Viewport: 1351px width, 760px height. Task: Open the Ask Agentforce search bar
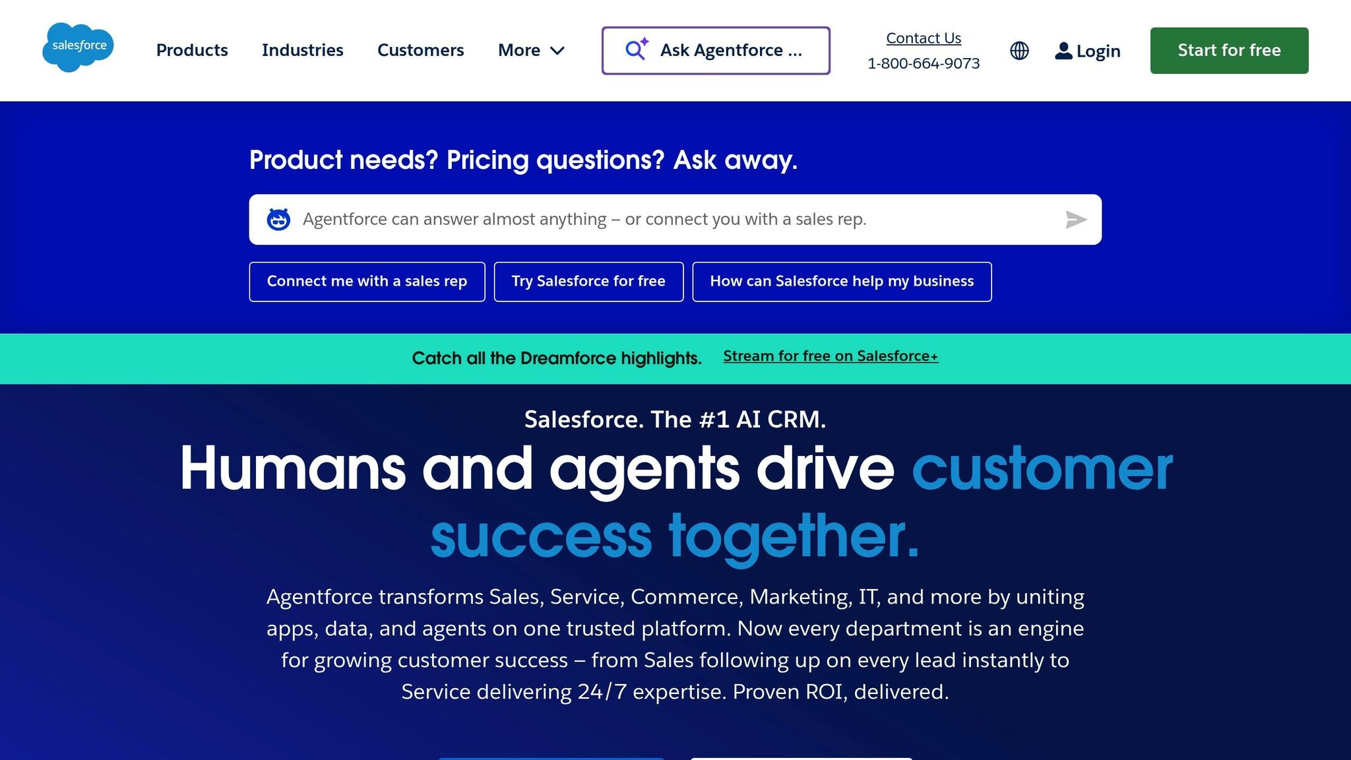tap(716, 50)
